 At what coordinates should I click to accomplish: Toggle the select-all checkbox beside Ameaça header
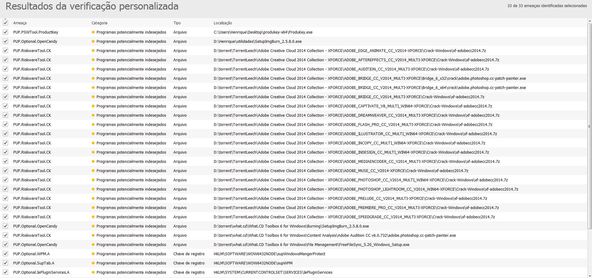tap(6, 23)
